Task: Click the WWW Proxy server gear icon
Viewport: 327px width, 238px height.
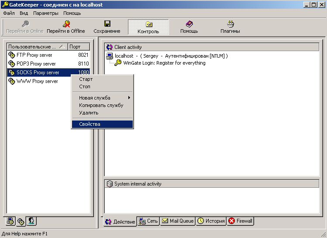Action: 12,81
